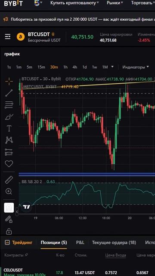The width and height of the screenshot is (155, 276).
Task: Open the Индикаторы dropdown
Action: pos(136,67)
